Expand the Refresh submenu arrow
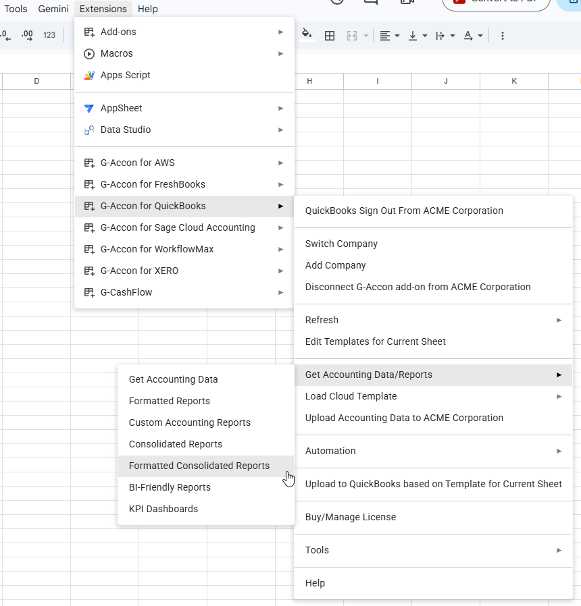The width and height of the screenshot is (581, 606). tap(559, 320)
